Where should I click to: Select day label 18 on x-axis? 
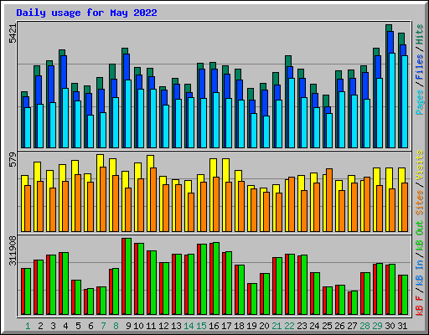[x=239, y=326]
